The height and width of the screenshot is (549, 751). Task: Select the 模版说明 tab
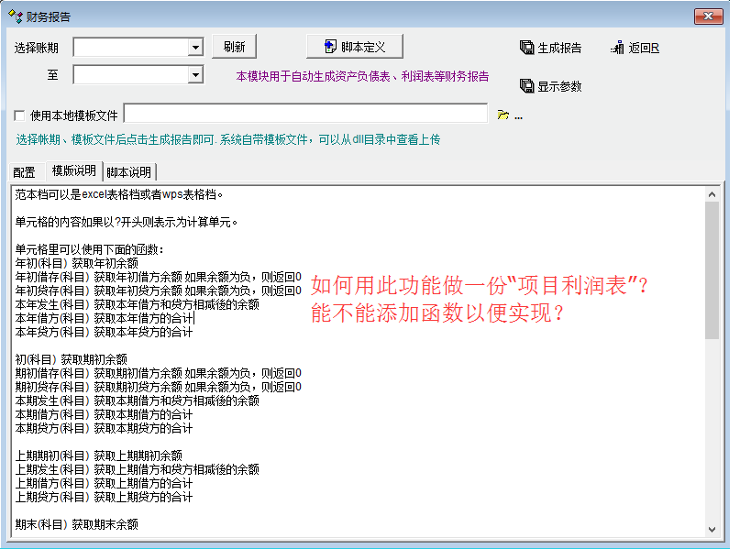[x=73, y=170]
